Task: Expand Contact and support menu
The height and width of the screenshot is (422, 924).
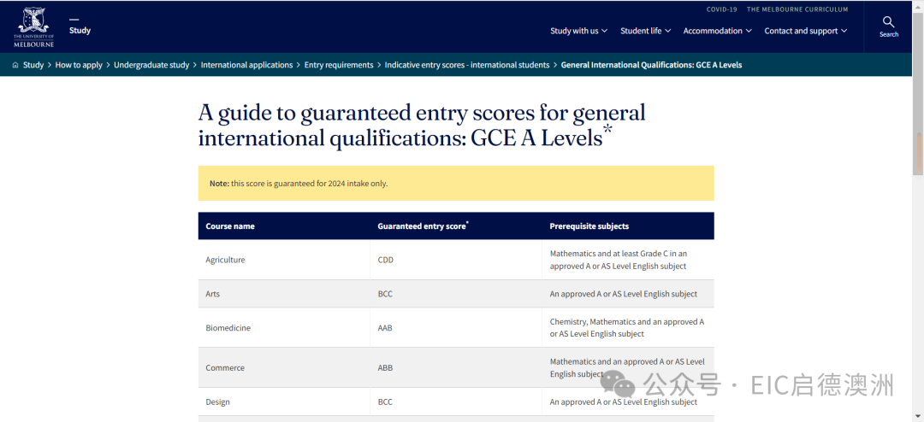Action: pyautogui.click(x=805, y=31)
